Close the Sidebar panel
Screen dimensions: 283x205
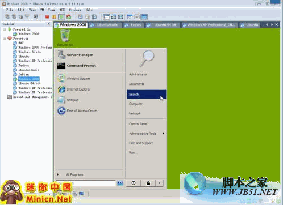[x=49, y=24]
